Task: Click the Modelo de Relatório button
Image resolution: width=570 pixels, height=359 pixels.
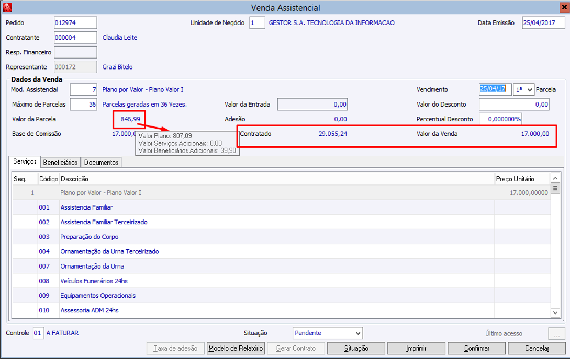Action: click(x=236, y=348)
